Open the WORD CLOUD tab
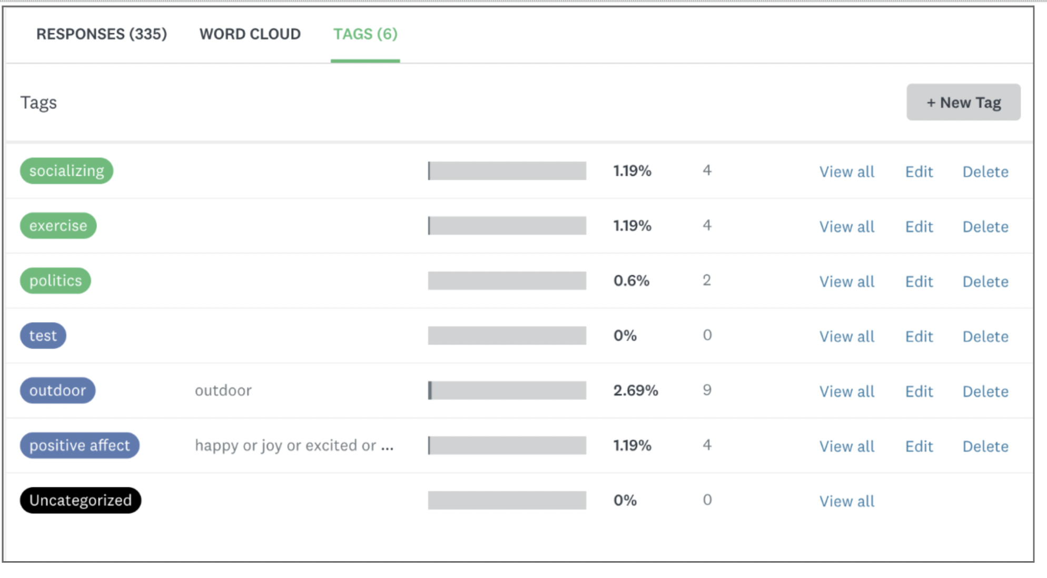Screen dimensions: 1047x578 pyautogui.click(x=250, y=34)
